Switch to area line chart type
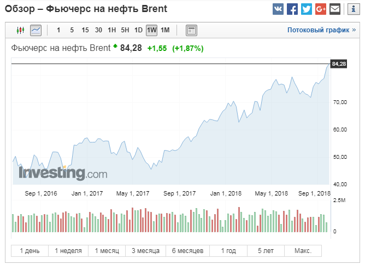This screenshot has height=270, width=365. click(x=36, y=30)
